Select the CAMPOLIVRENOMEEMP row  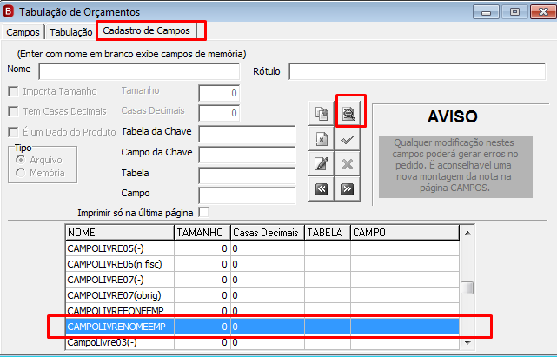(262, 327)
